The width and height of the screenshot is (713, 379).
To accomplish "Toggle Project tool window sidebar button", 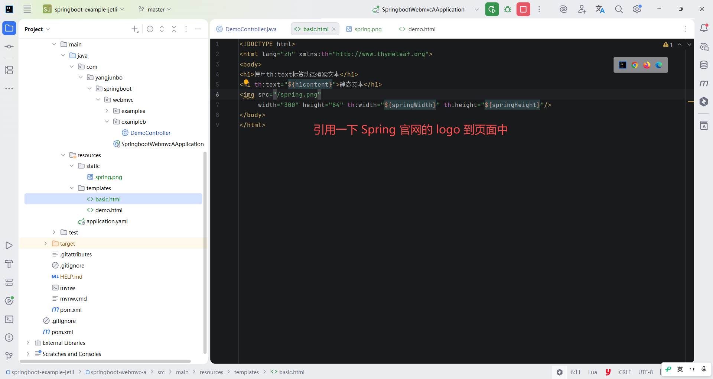I will pos(9,28).
